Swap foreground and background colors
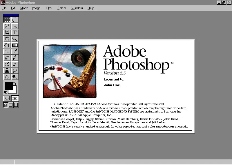This screenshot has width=232, height=165. (x=15, y=84)
